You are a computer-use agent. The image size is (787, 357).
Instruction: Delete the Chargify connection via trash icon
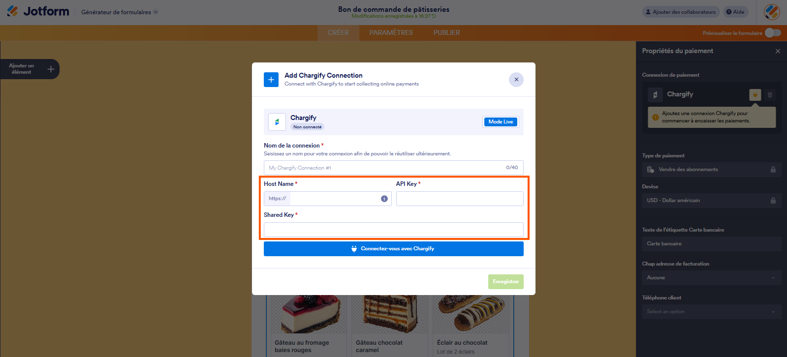pos(770,95)
